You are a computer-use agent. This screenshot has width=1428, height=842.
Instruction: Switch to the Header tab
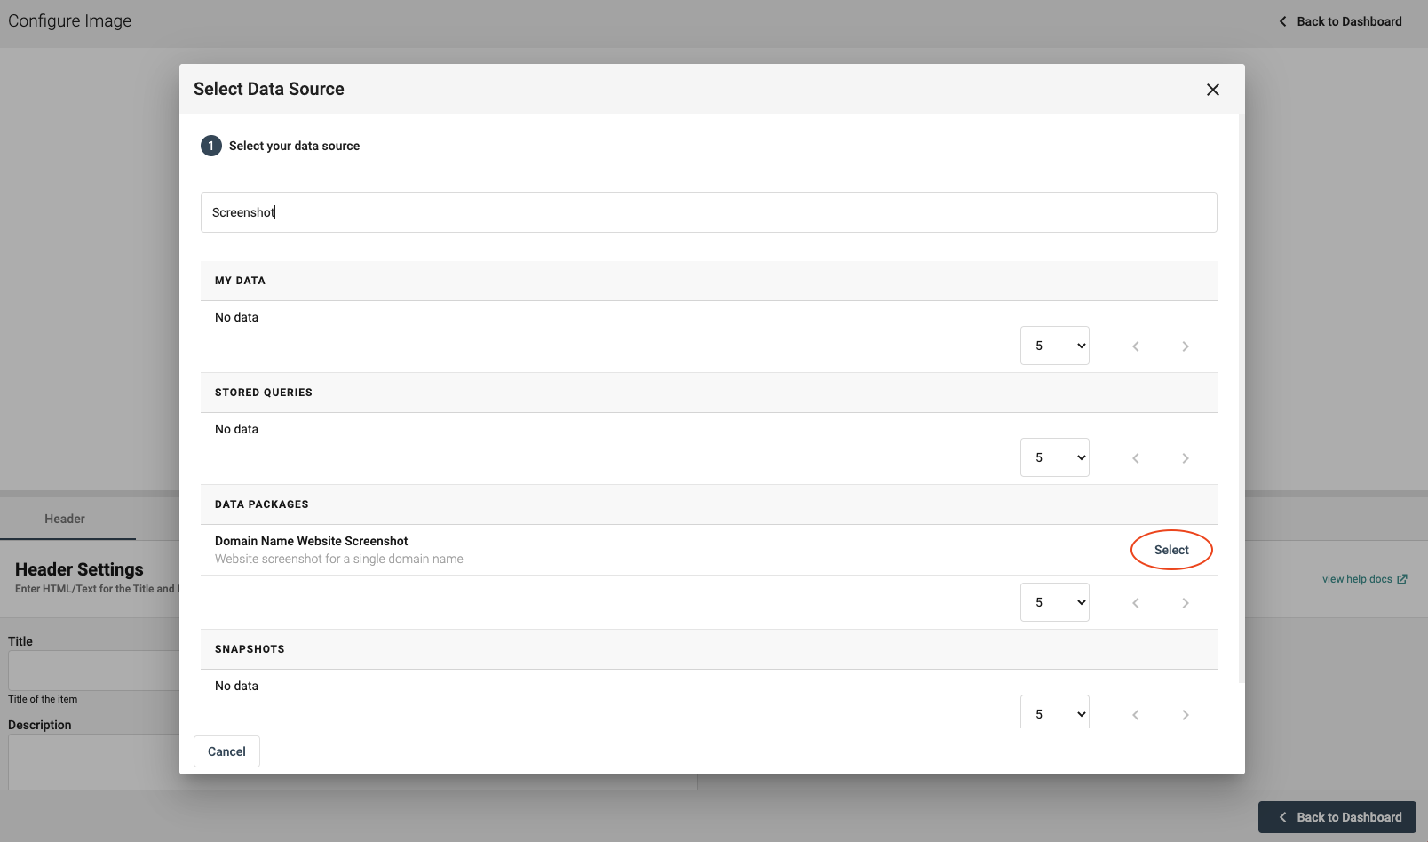point(65,519)
